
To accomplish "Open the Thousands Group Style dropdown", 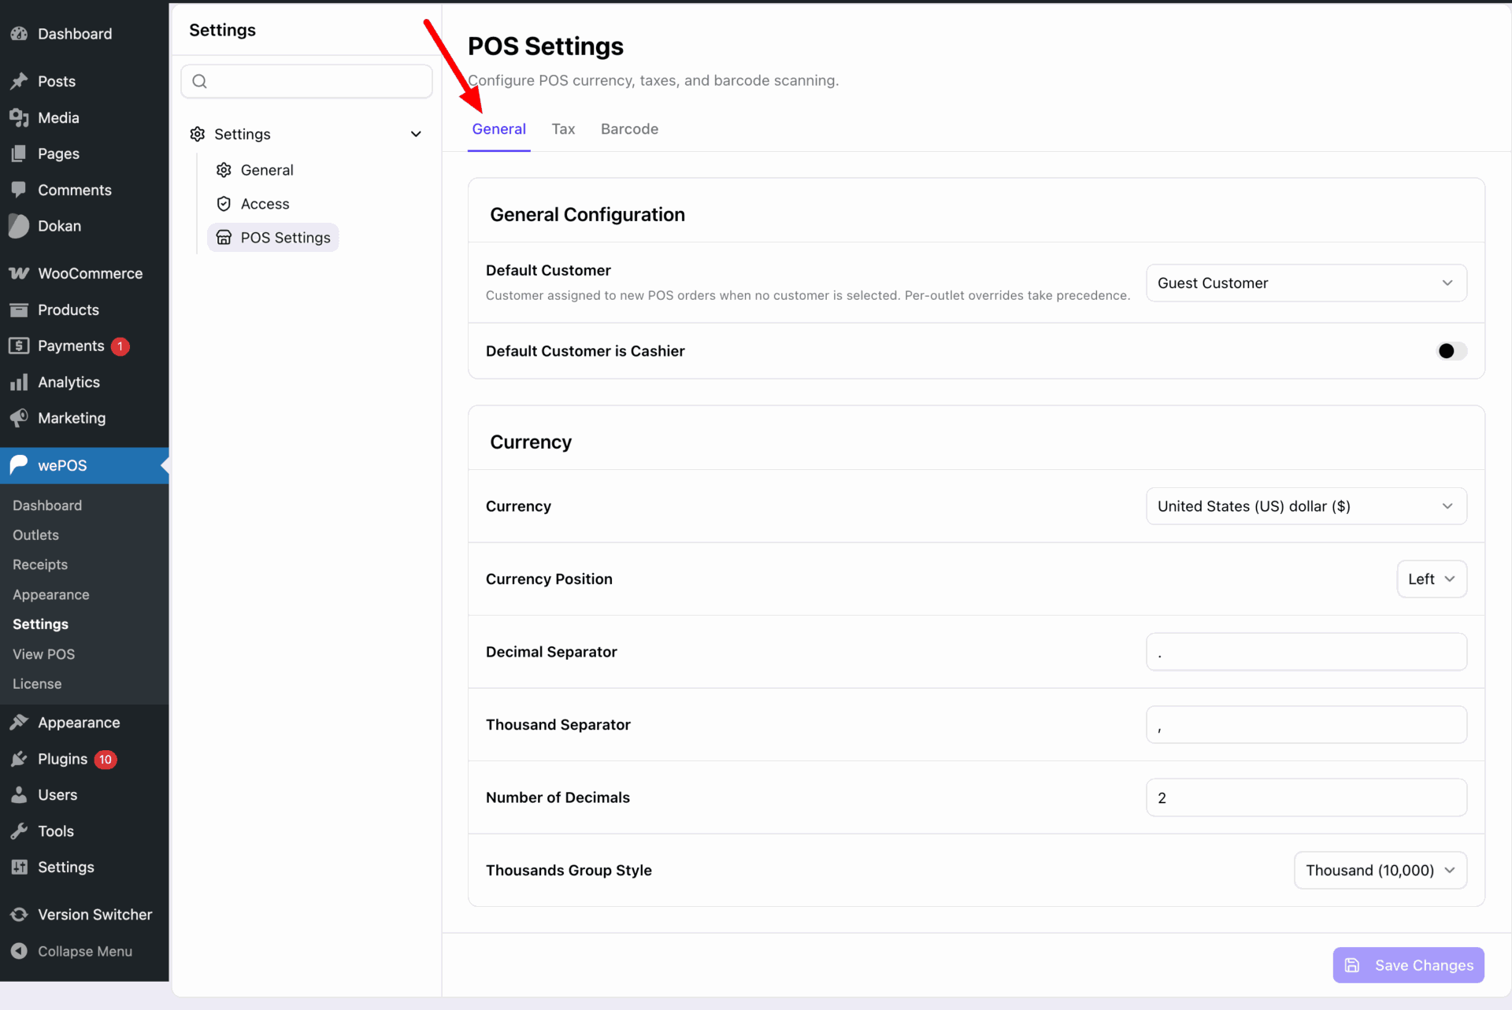I will pyautogui.click(x=1380, y=871).
